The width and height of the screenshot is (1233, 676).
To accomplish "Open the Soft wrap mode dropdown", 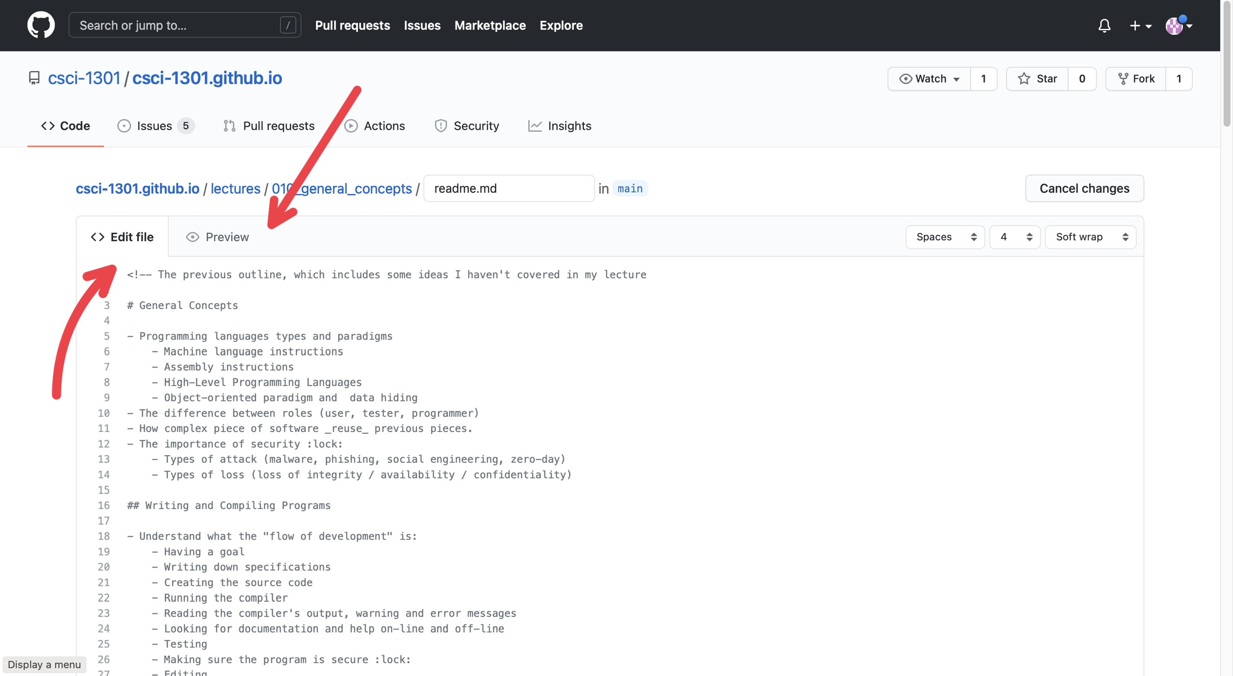I will pyautogui.click(x=1090, y=237).
